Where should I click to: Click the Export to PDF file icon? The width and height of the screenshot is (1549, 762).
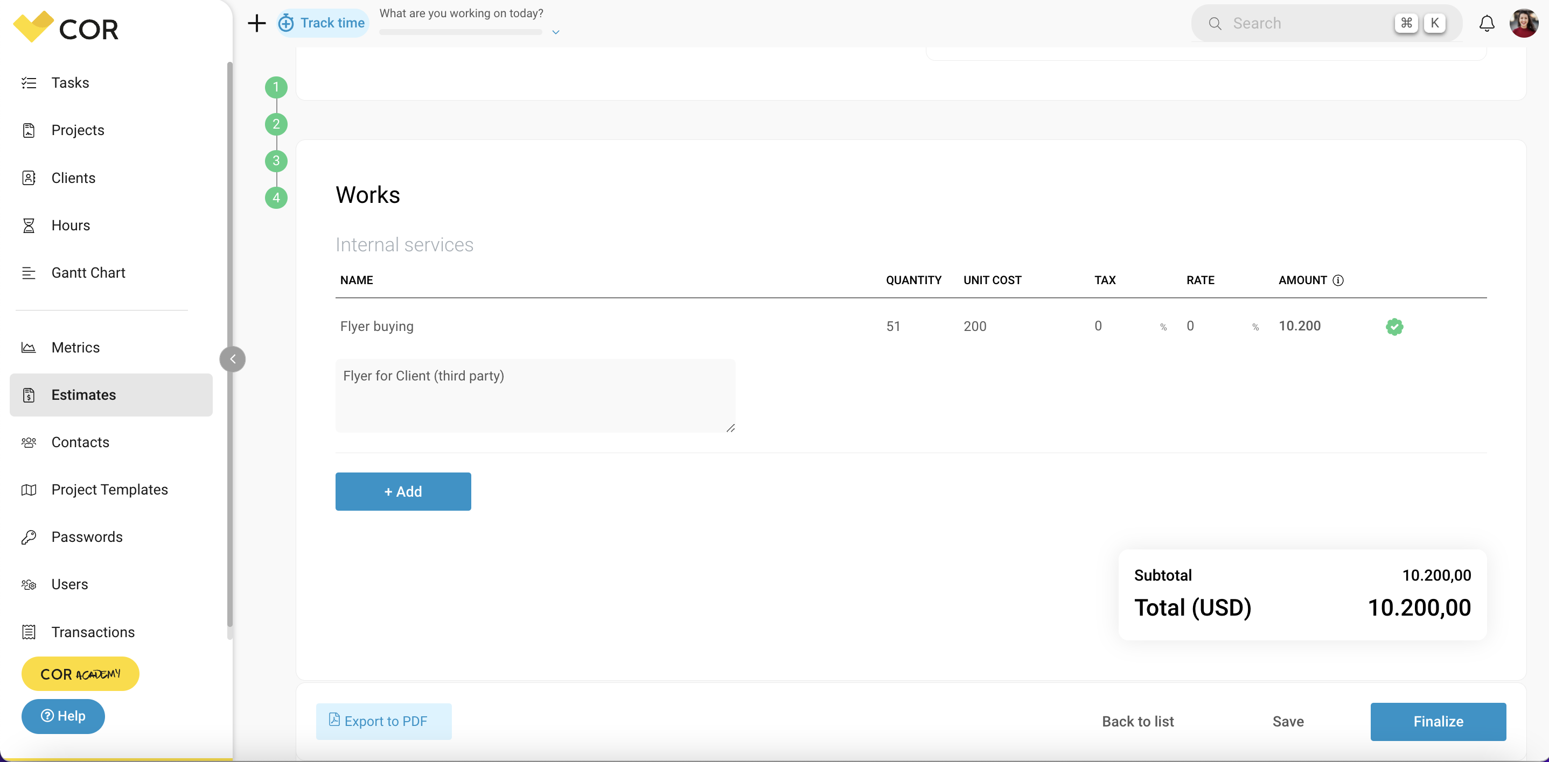(334, 720)
